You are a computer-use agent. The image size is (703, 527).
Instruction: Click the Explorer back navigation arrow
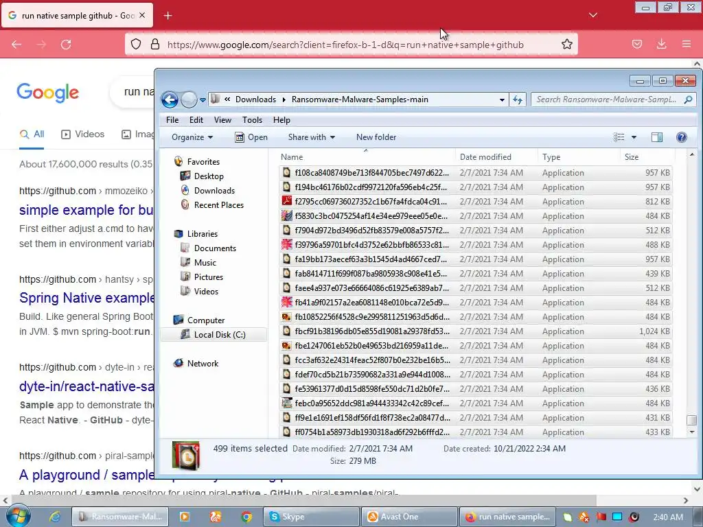tap(170, 99)
